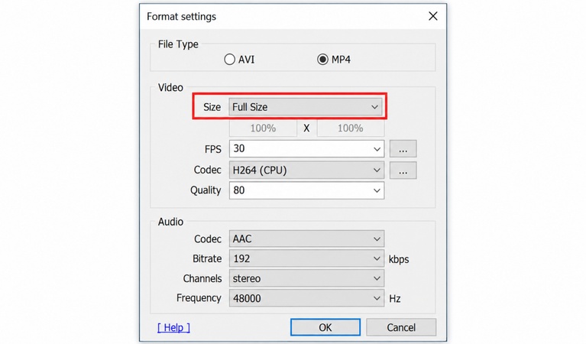
Task: Click the Channels field label
Action: pos(202,278)
